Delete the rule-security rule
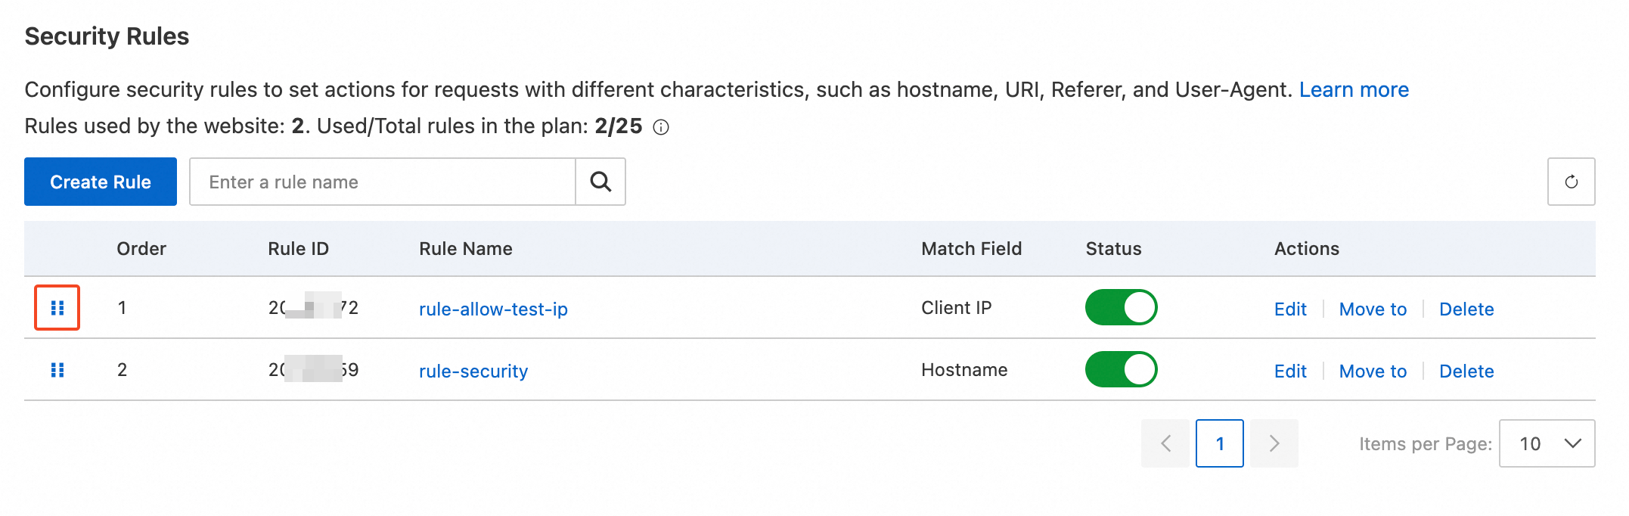 point(1466,371)
